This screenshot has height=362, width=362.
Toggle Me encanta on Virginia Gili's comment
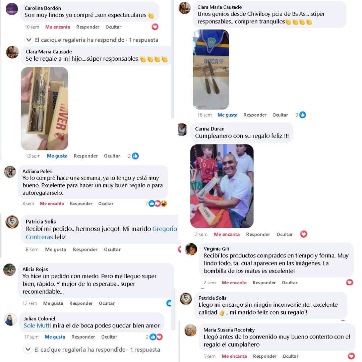234,283
